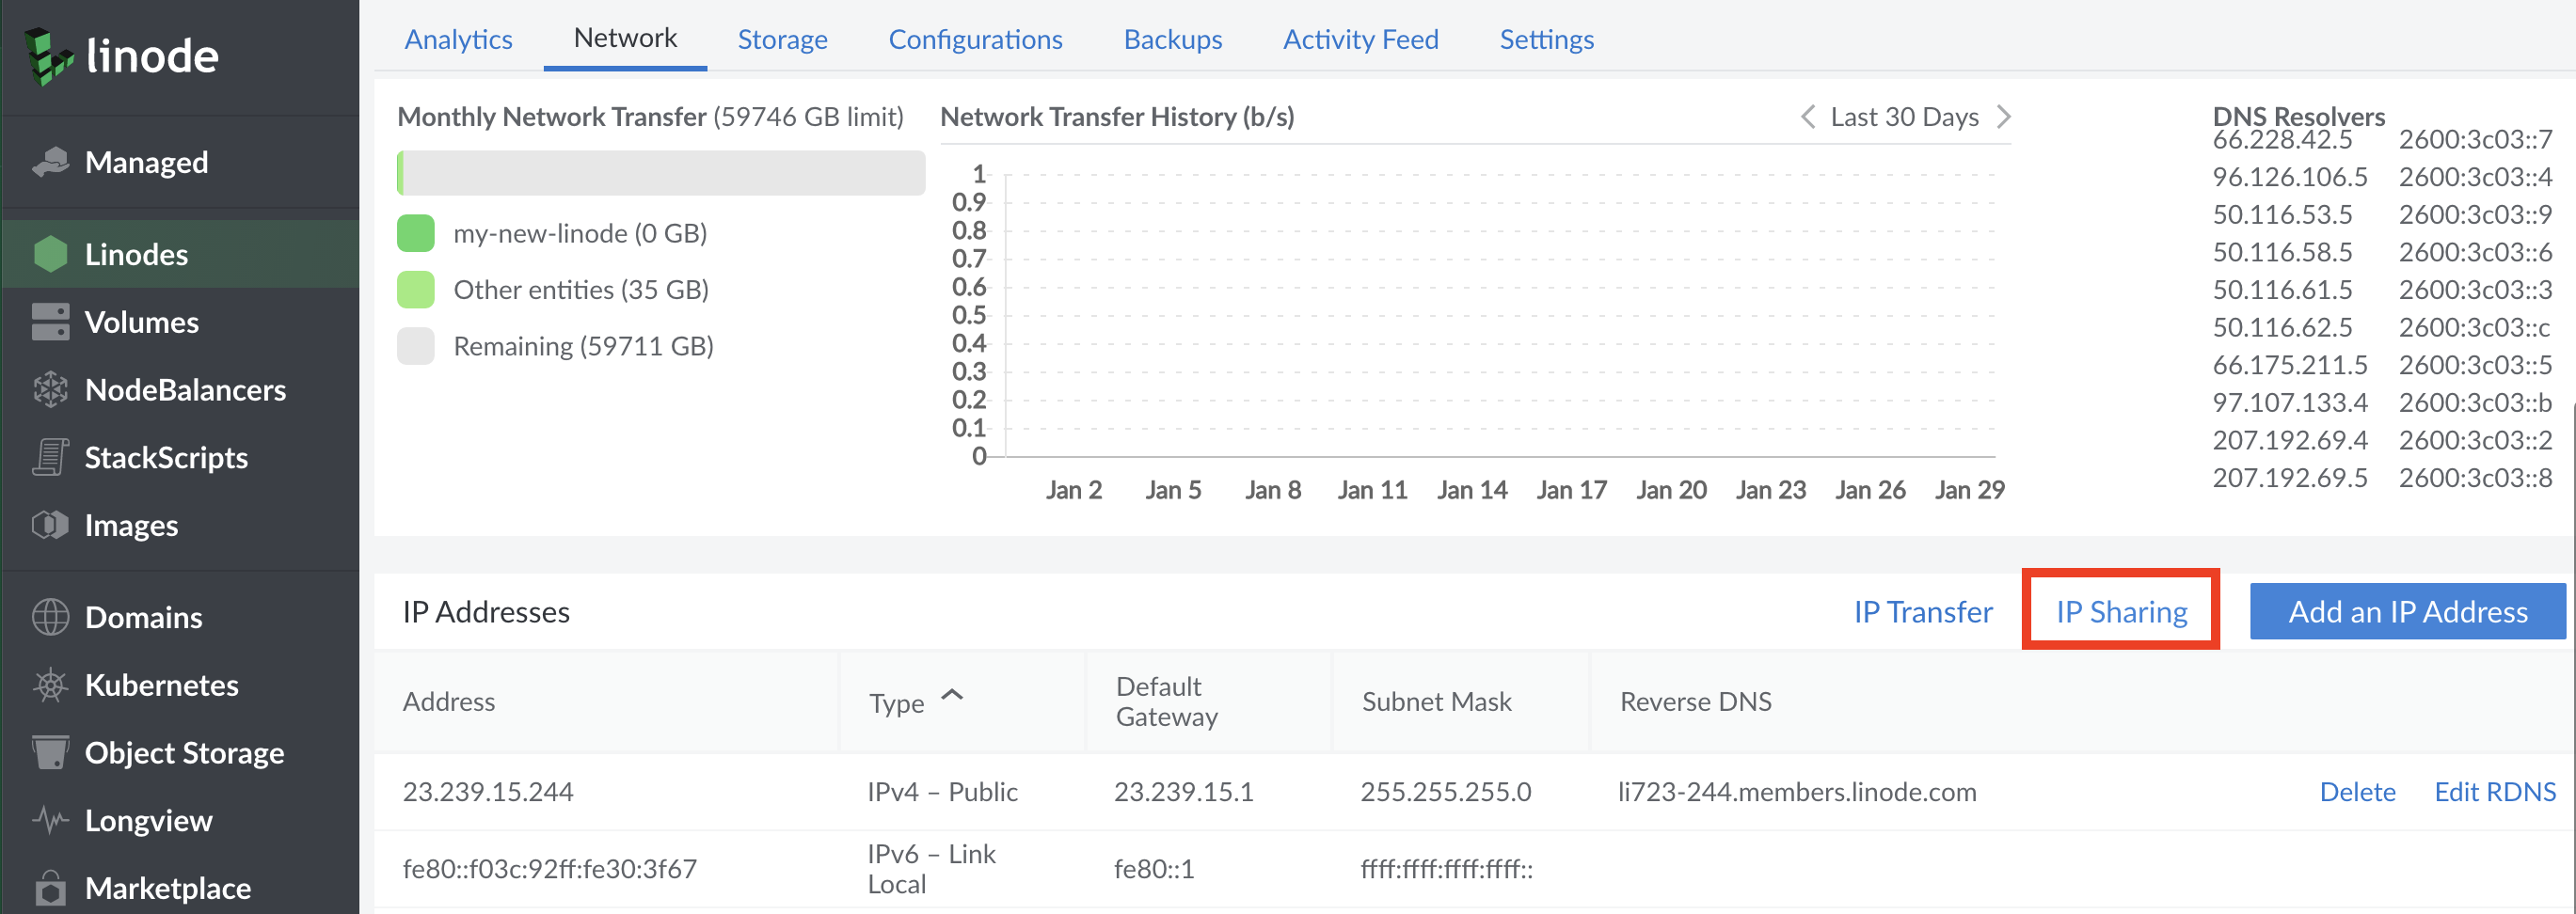Click the Linode logo icon

(49, 56)
